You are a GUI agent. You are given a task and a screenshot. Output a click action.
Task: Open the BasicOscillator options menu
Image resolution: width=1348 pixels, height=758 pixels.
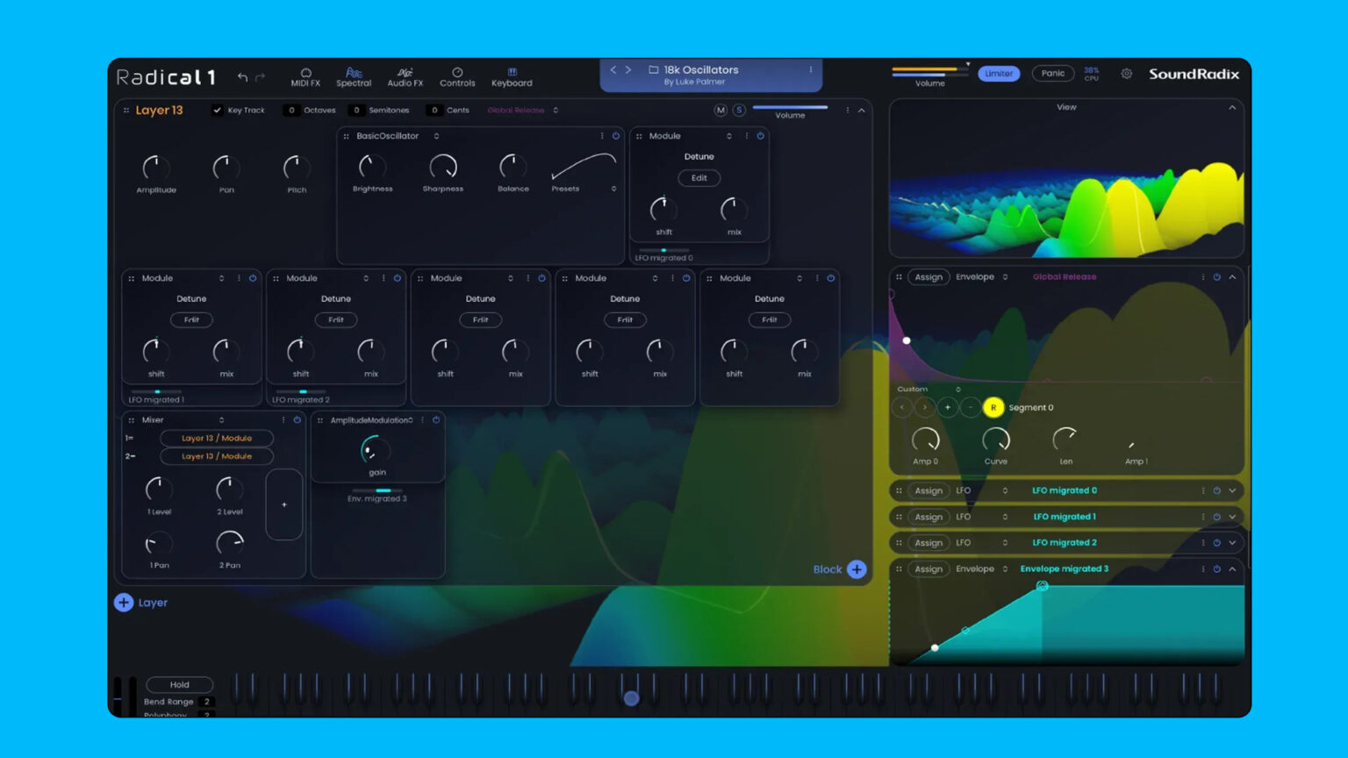pos(603,136)
